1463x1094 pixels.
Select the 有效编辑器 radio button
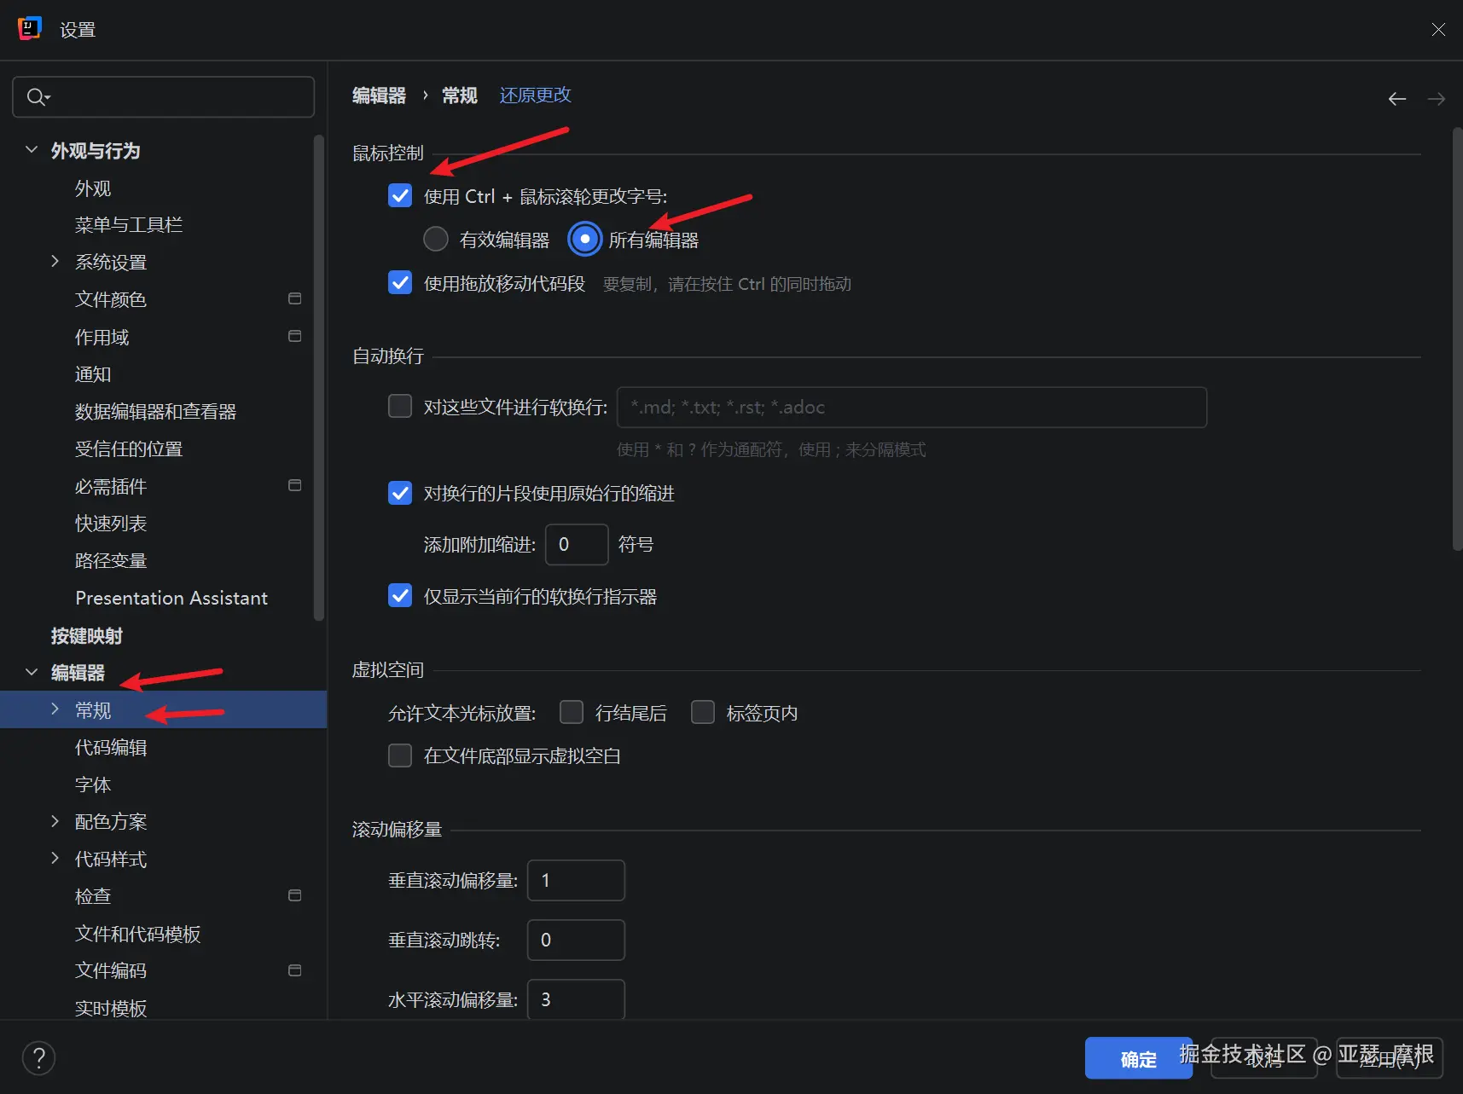pos(436,239)
